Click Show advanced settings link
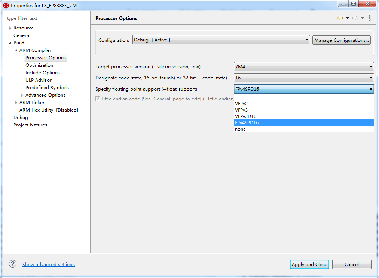379x278 pixels. pyautogui.click(x=49, y=265)
